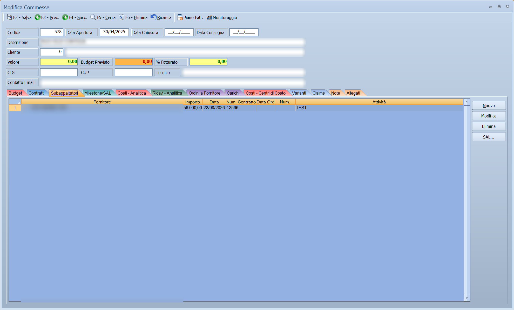Switch to the Note tab
The height and width of the screenshot is (310, 514).
[336, 93]
